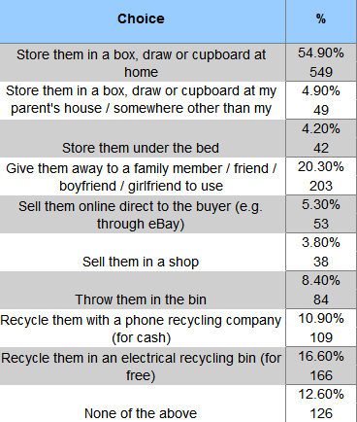Select 'Recycle them with a phone recycling company' cell
The height and width of the screenshot is (422, 357).
(143, 328)
